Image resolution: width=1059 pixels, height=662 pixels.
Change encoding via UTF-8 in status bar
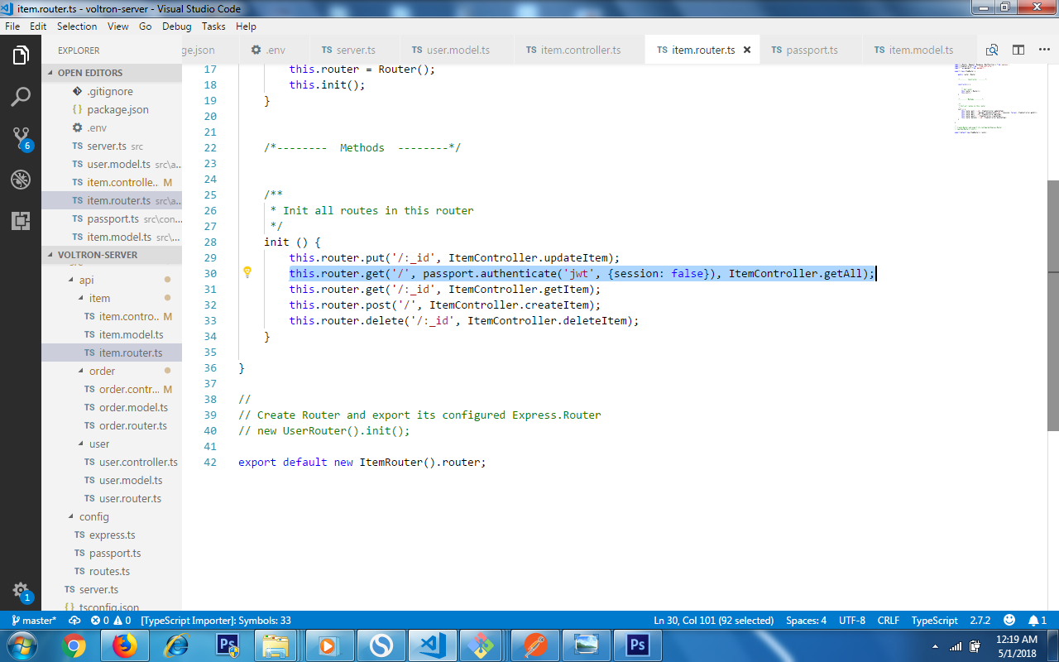point(852,620)
